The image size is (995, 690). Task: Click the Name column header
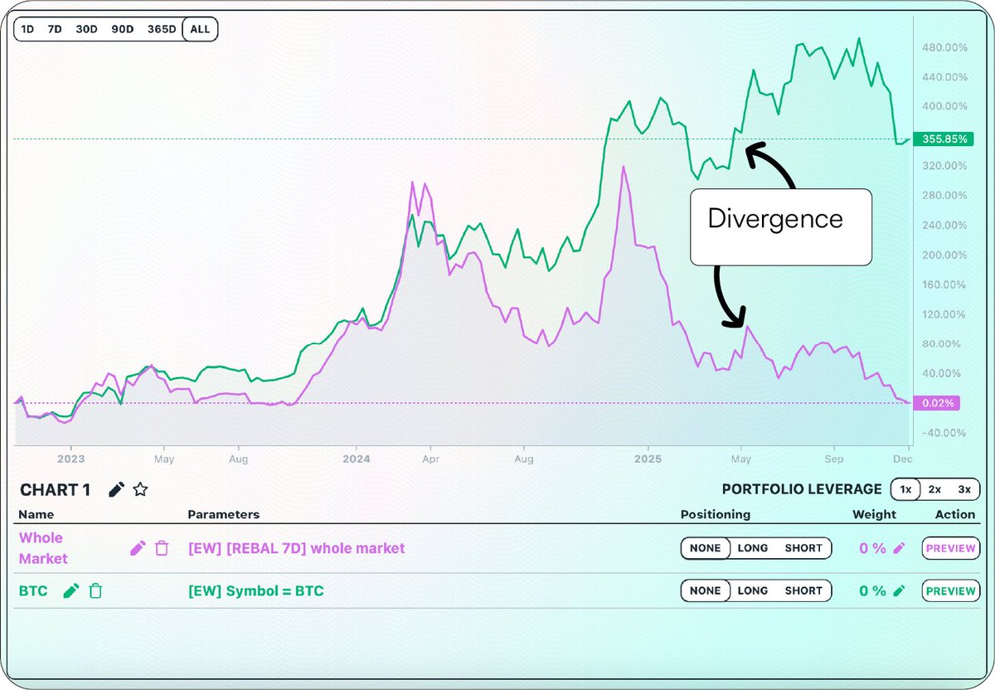pyautogui.click(x=36, y=514)
